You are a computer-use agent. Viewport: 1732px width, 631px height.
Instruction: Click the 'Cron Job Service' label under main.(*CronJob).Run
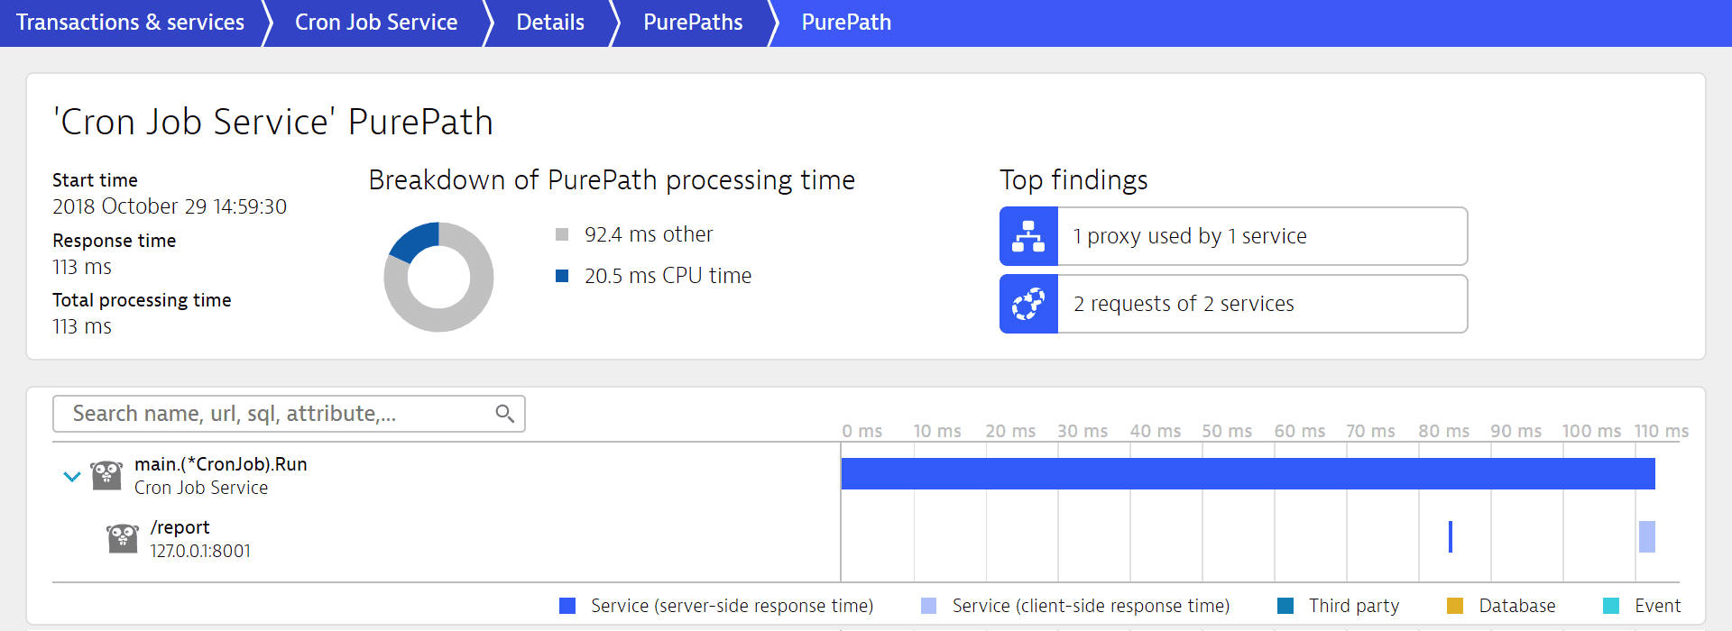click(201, 488)
